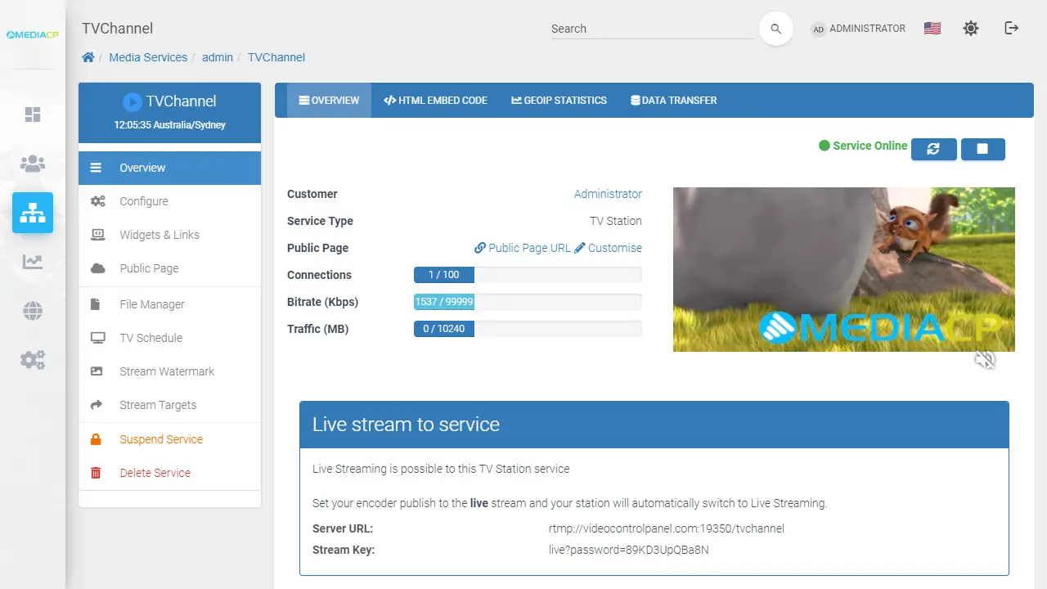This screenshot has height=589, width=1047.
Task: Open the Administrator customer link
Action: (608, 194)
